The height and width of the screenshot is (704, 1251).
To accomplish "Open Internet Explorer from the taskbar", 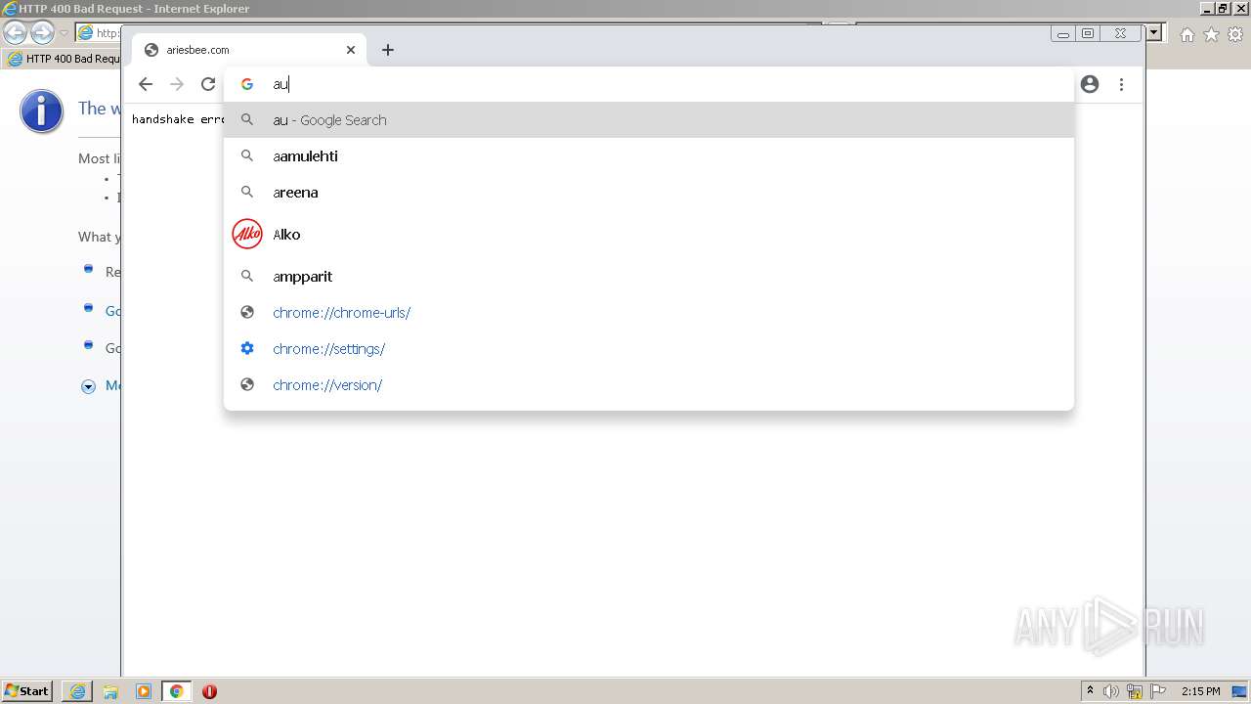I will [77, 691].
